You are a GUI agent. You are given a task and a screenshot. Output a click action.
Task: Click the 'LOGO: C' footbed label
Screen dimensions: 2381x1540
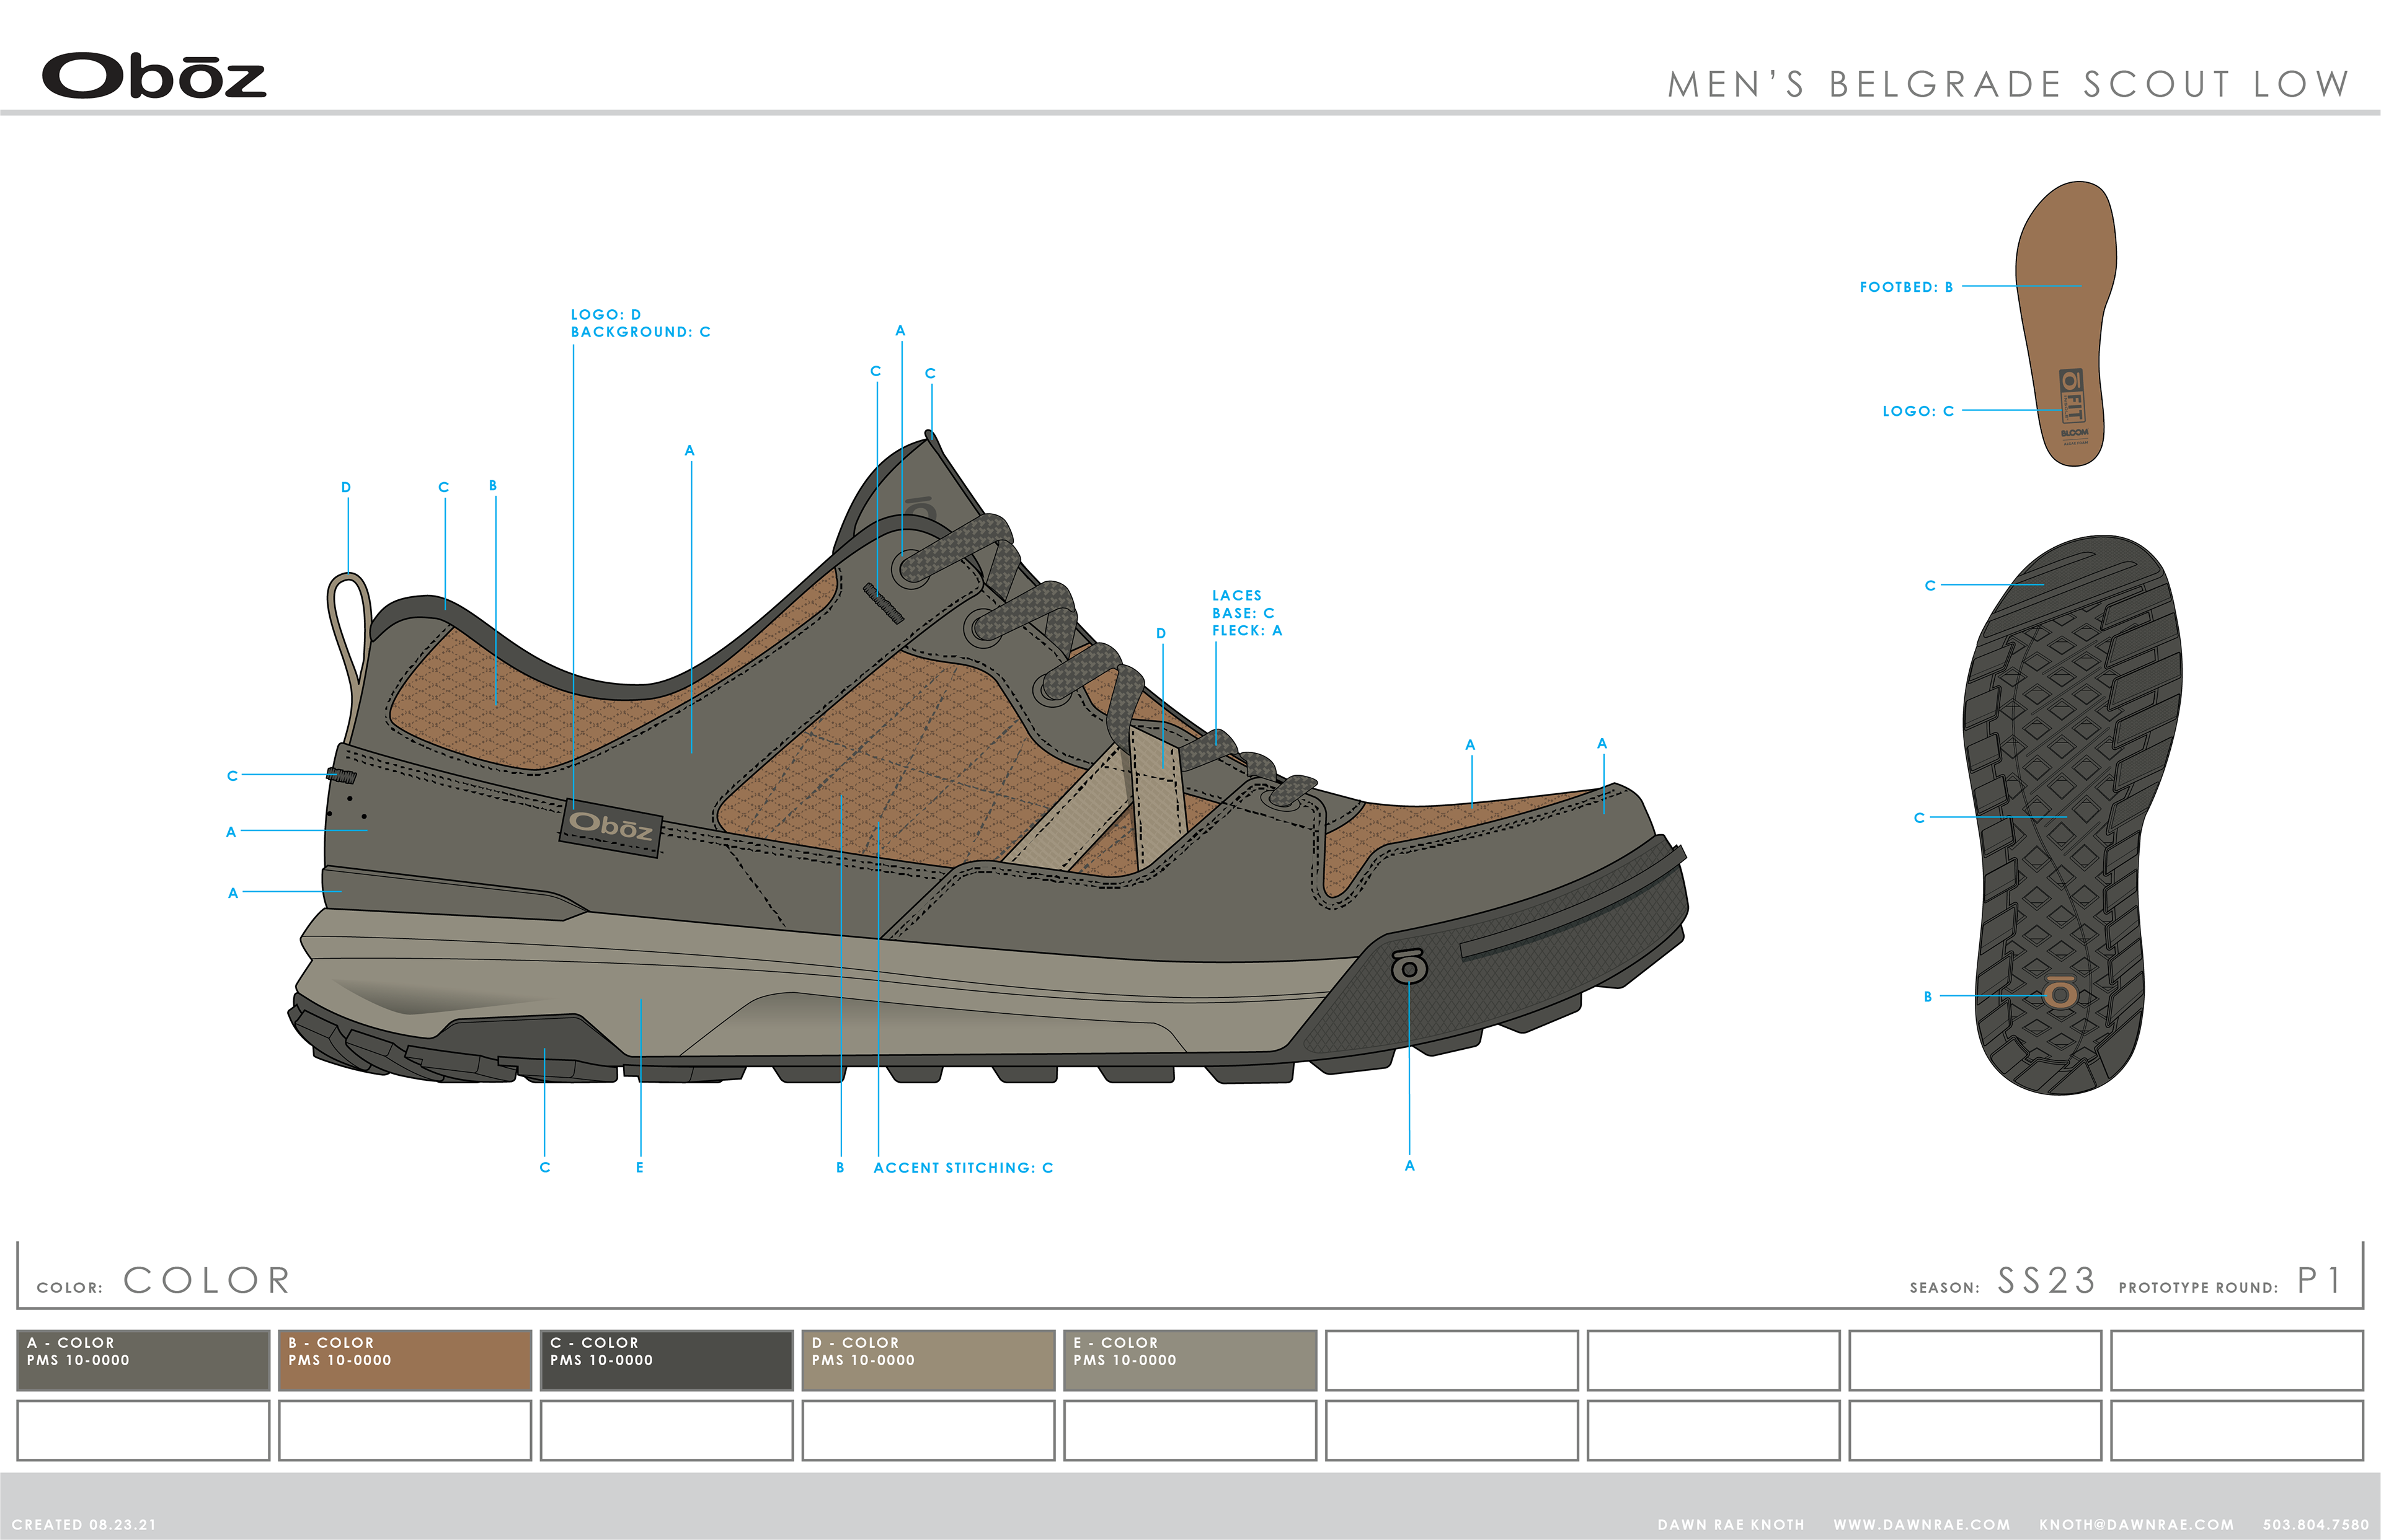point(1919,411)
